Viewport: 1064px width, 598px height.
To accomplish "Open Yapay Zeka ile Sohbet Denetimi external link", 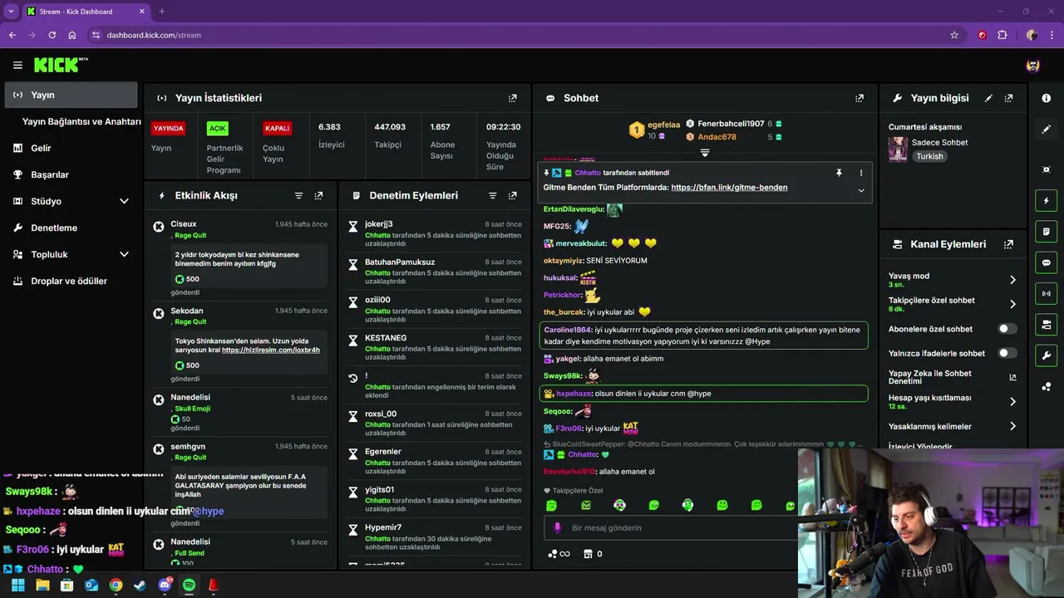I will pos(1012,377).
